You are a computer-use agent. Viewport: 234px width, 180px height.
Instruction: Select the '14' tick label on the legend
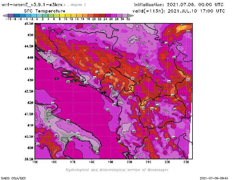point(77,19)
